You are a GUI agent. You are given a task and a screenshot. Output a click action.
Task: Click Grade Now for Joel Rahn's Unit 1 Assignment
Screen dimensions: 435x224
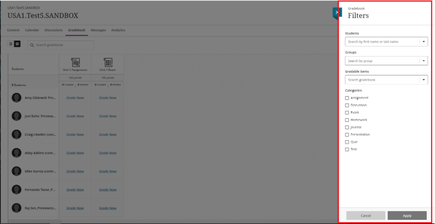[75, 116]
